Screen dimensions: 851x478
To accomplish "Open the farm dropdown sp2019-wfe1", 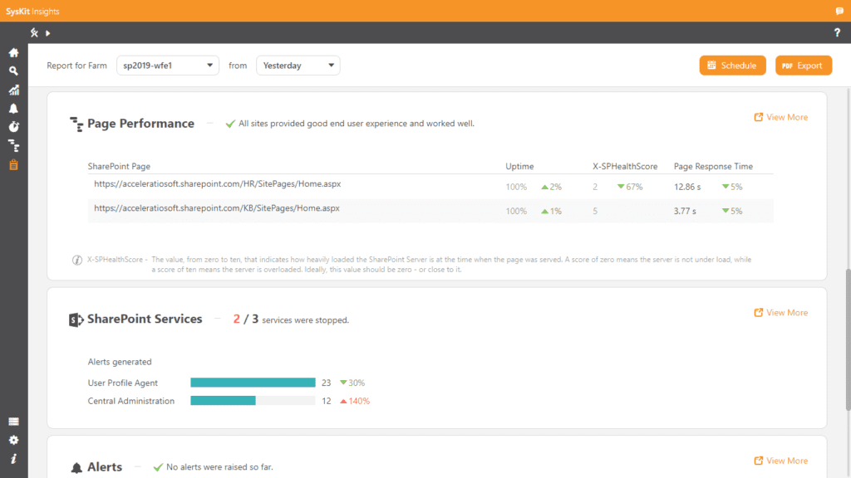I will pos(168,66).
